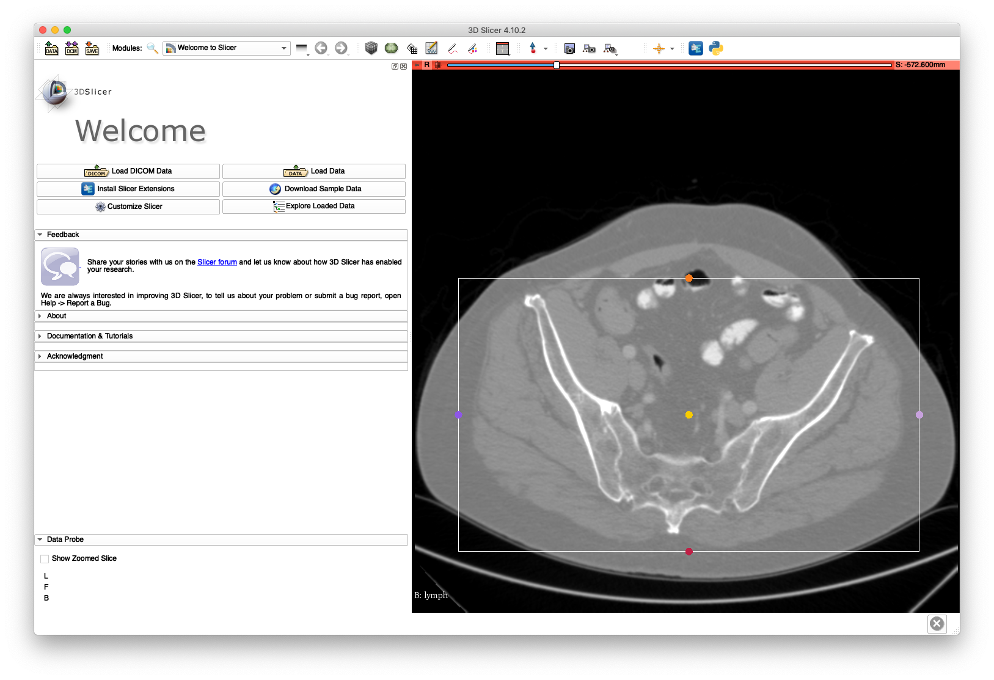Image resolution: width=994 pixels, height=680 pixels.
Task: Click the light purple ROI side handle
Action: [x=919, y=415]
